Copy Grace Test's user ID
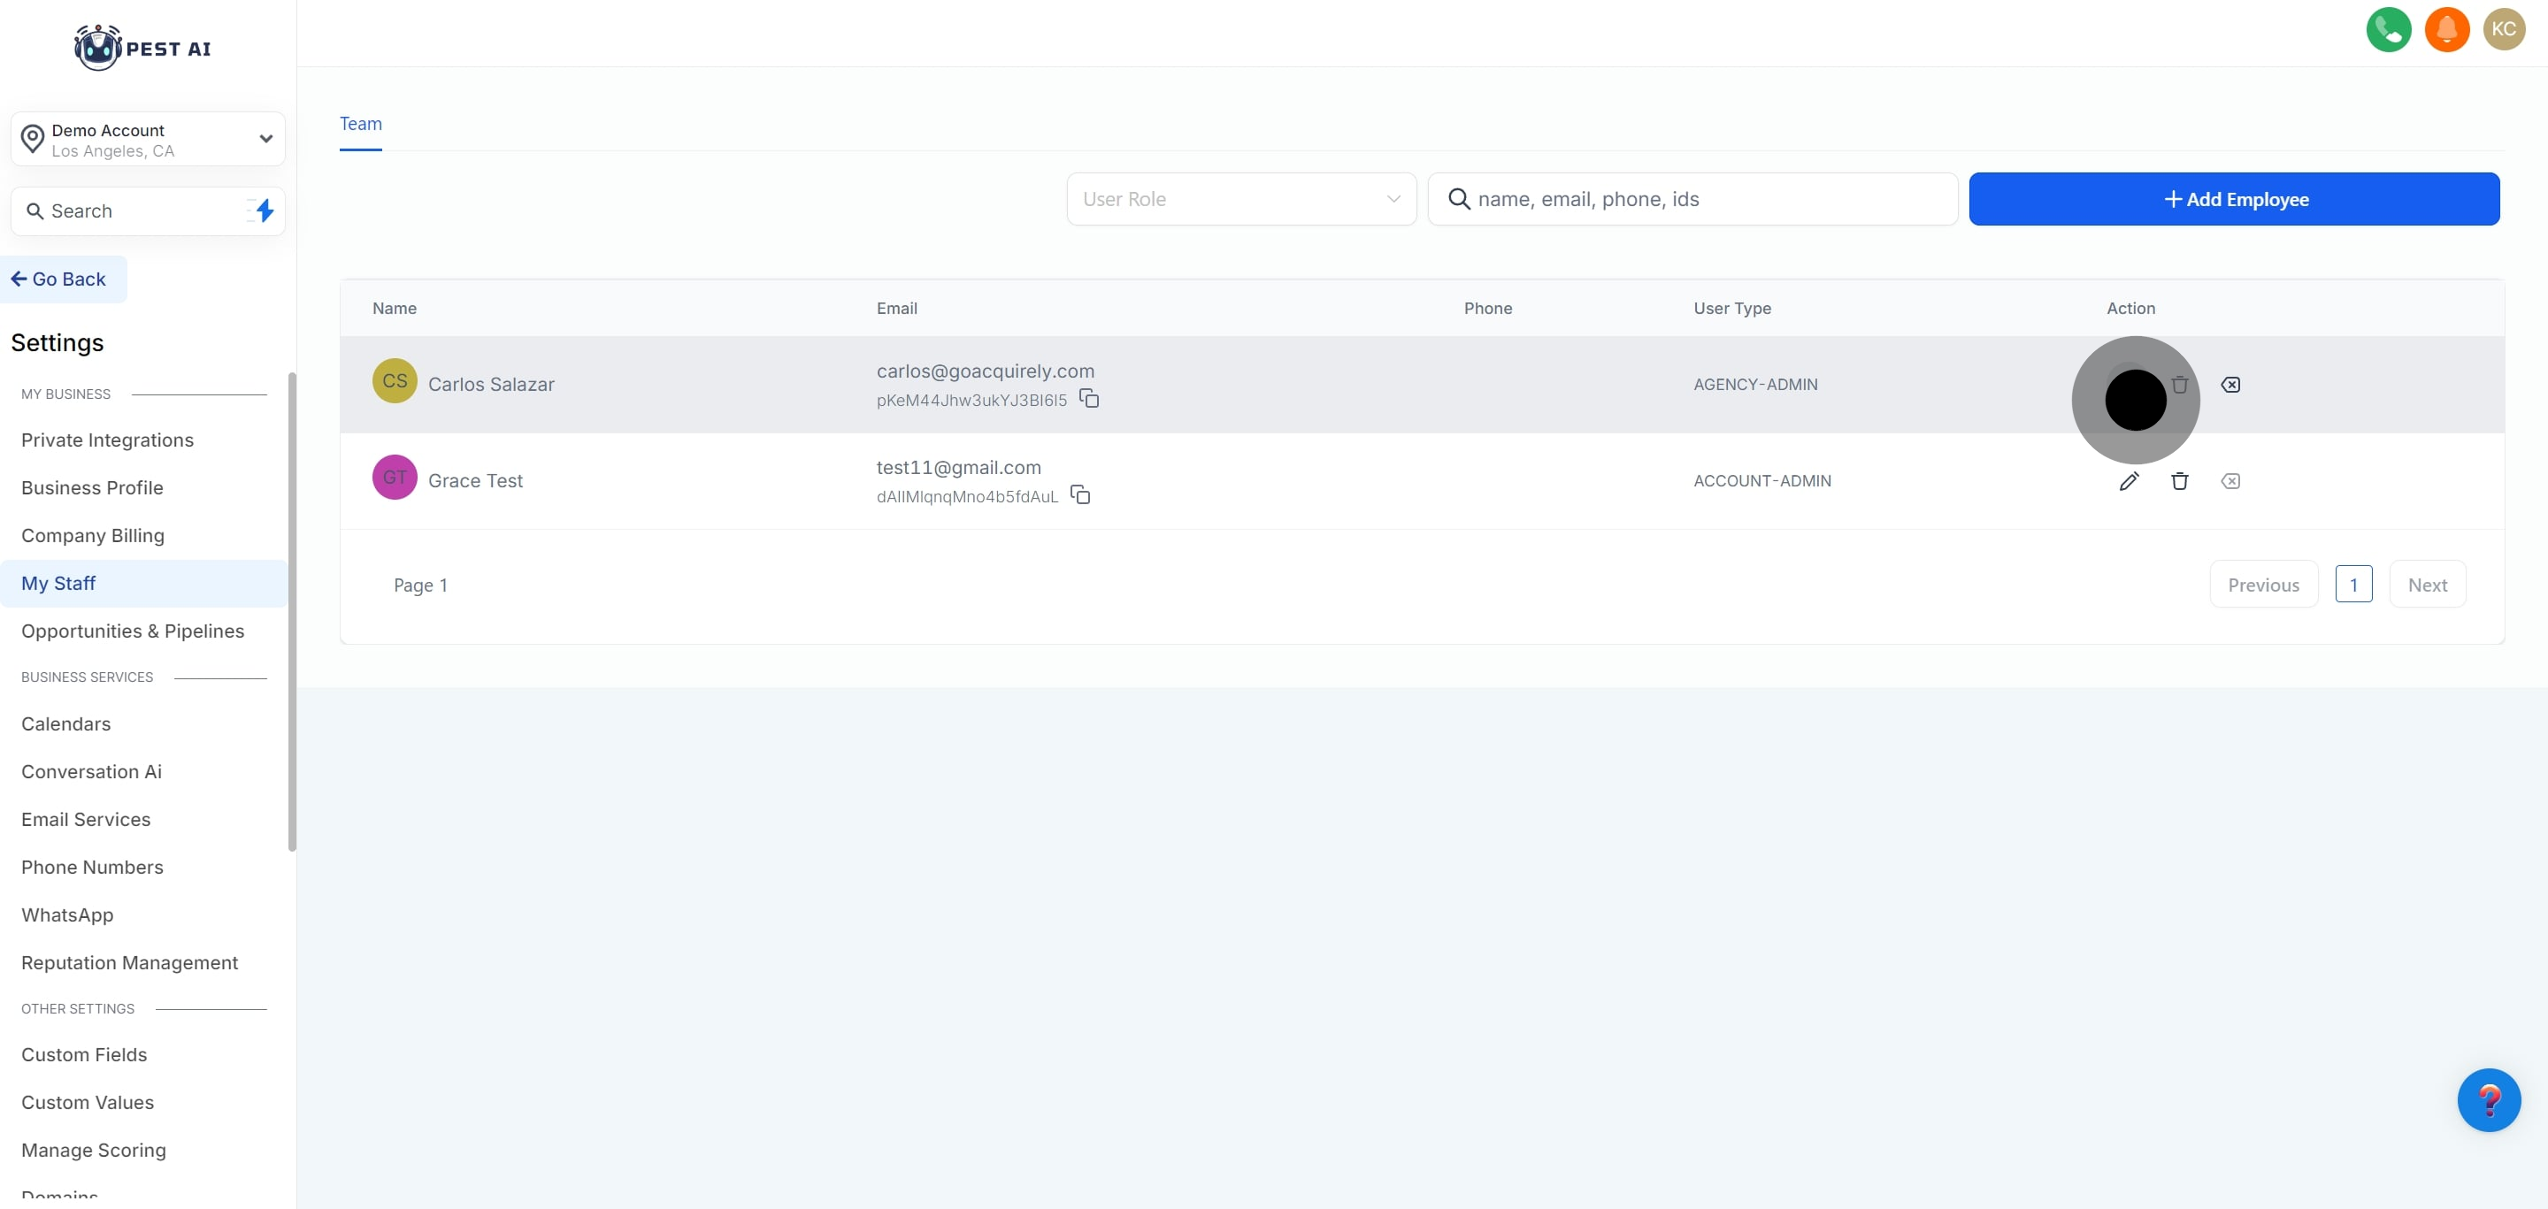2548x1209 pixels. tap(1080, 494)
